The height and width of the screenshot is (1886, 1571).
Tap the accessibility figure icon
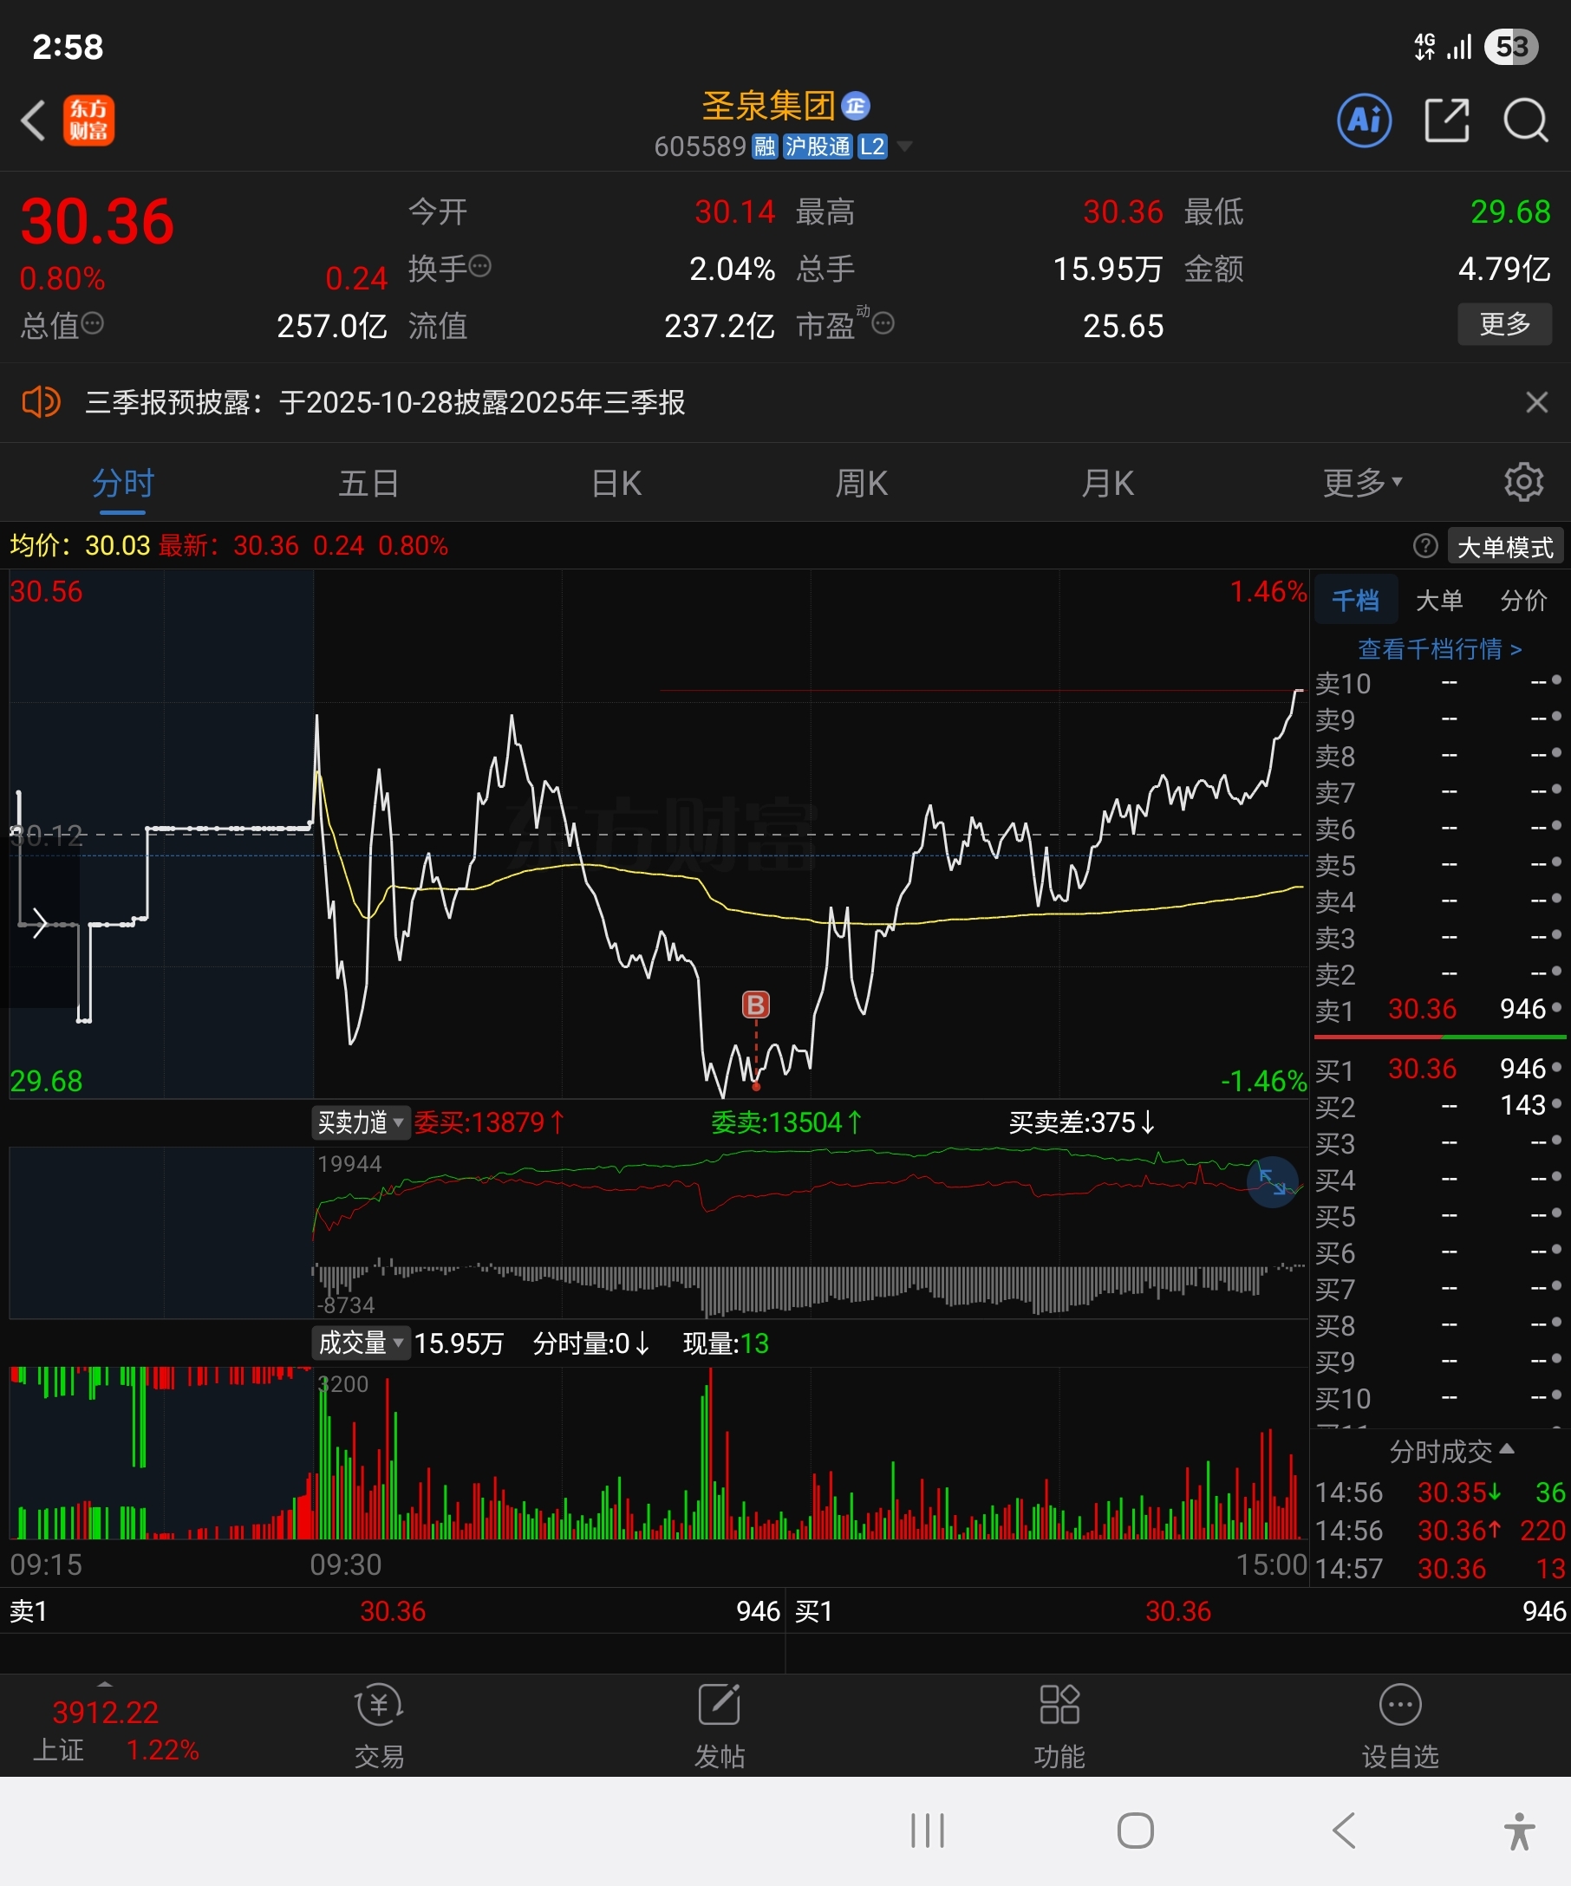1519,1831
